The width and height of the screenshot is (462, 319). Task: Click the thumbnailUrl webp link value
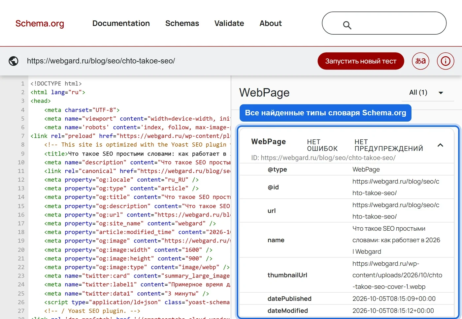[397, 275]
